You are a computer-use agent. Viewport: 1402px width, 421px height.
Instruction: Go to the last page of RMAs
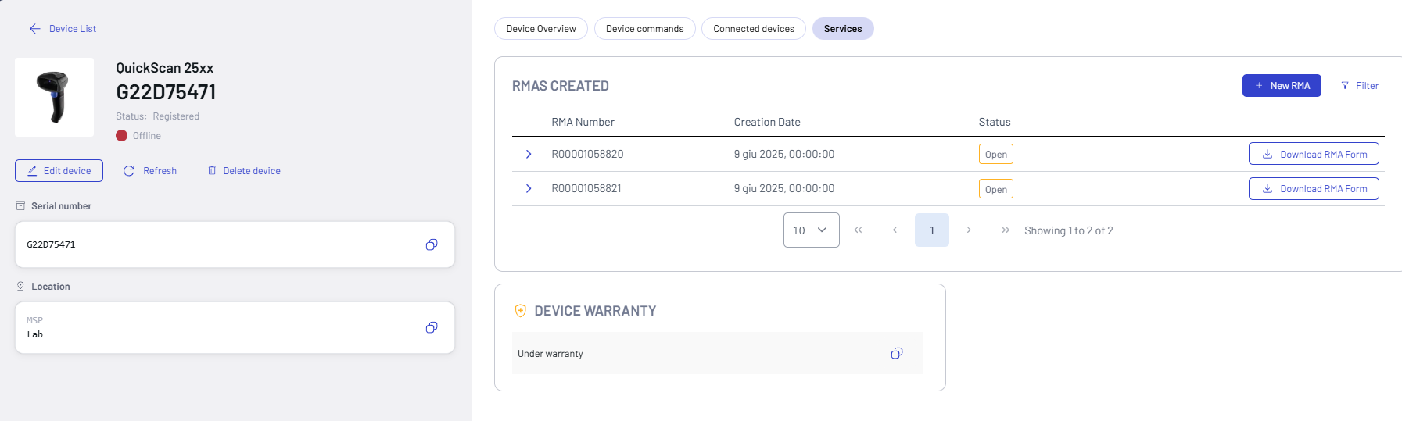(x=1006, y=230)
